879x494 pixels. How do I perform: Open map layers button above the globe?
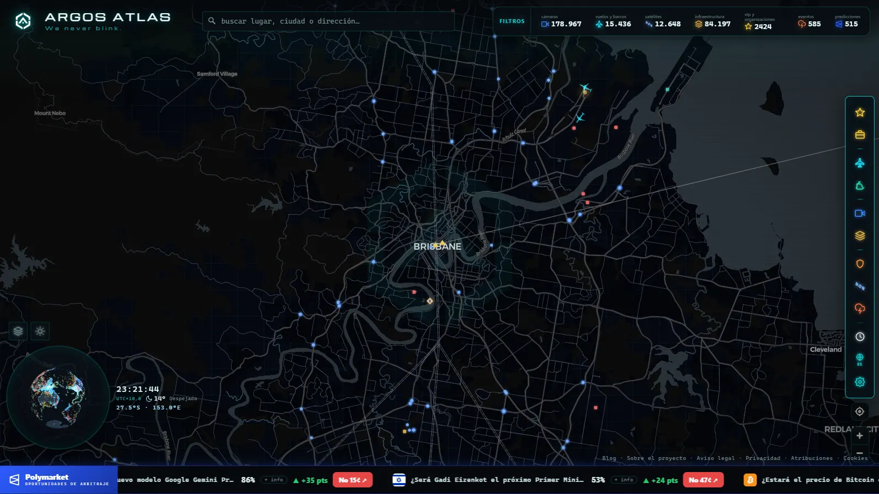click(x=18, y=331)
